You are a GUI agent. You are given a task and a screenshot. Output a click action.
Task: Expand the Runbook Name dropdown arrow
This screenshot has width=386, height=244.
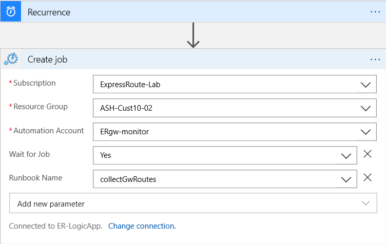(x=346, y=179)
